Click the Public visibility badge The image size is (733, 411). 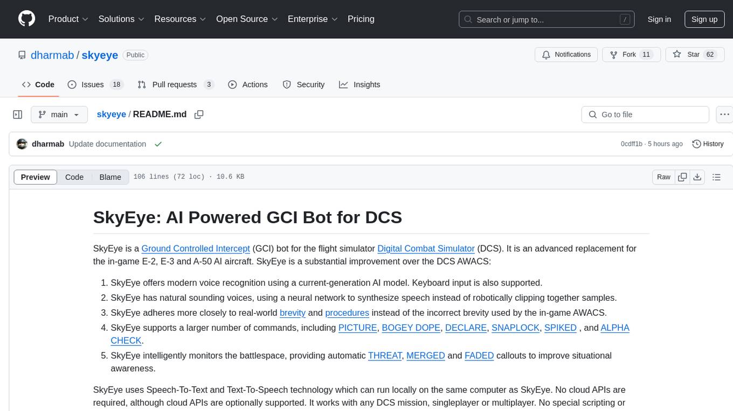135,55
